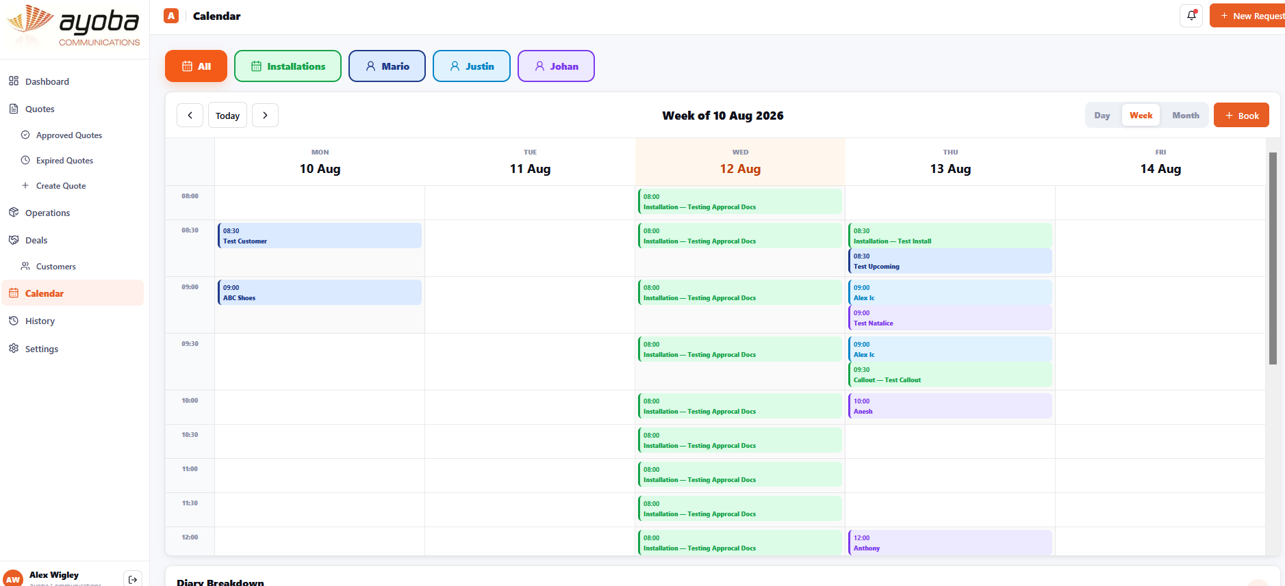Click the History clock icon
Image resolution: width=1285 pixels, height=586 pixels.
14,321
